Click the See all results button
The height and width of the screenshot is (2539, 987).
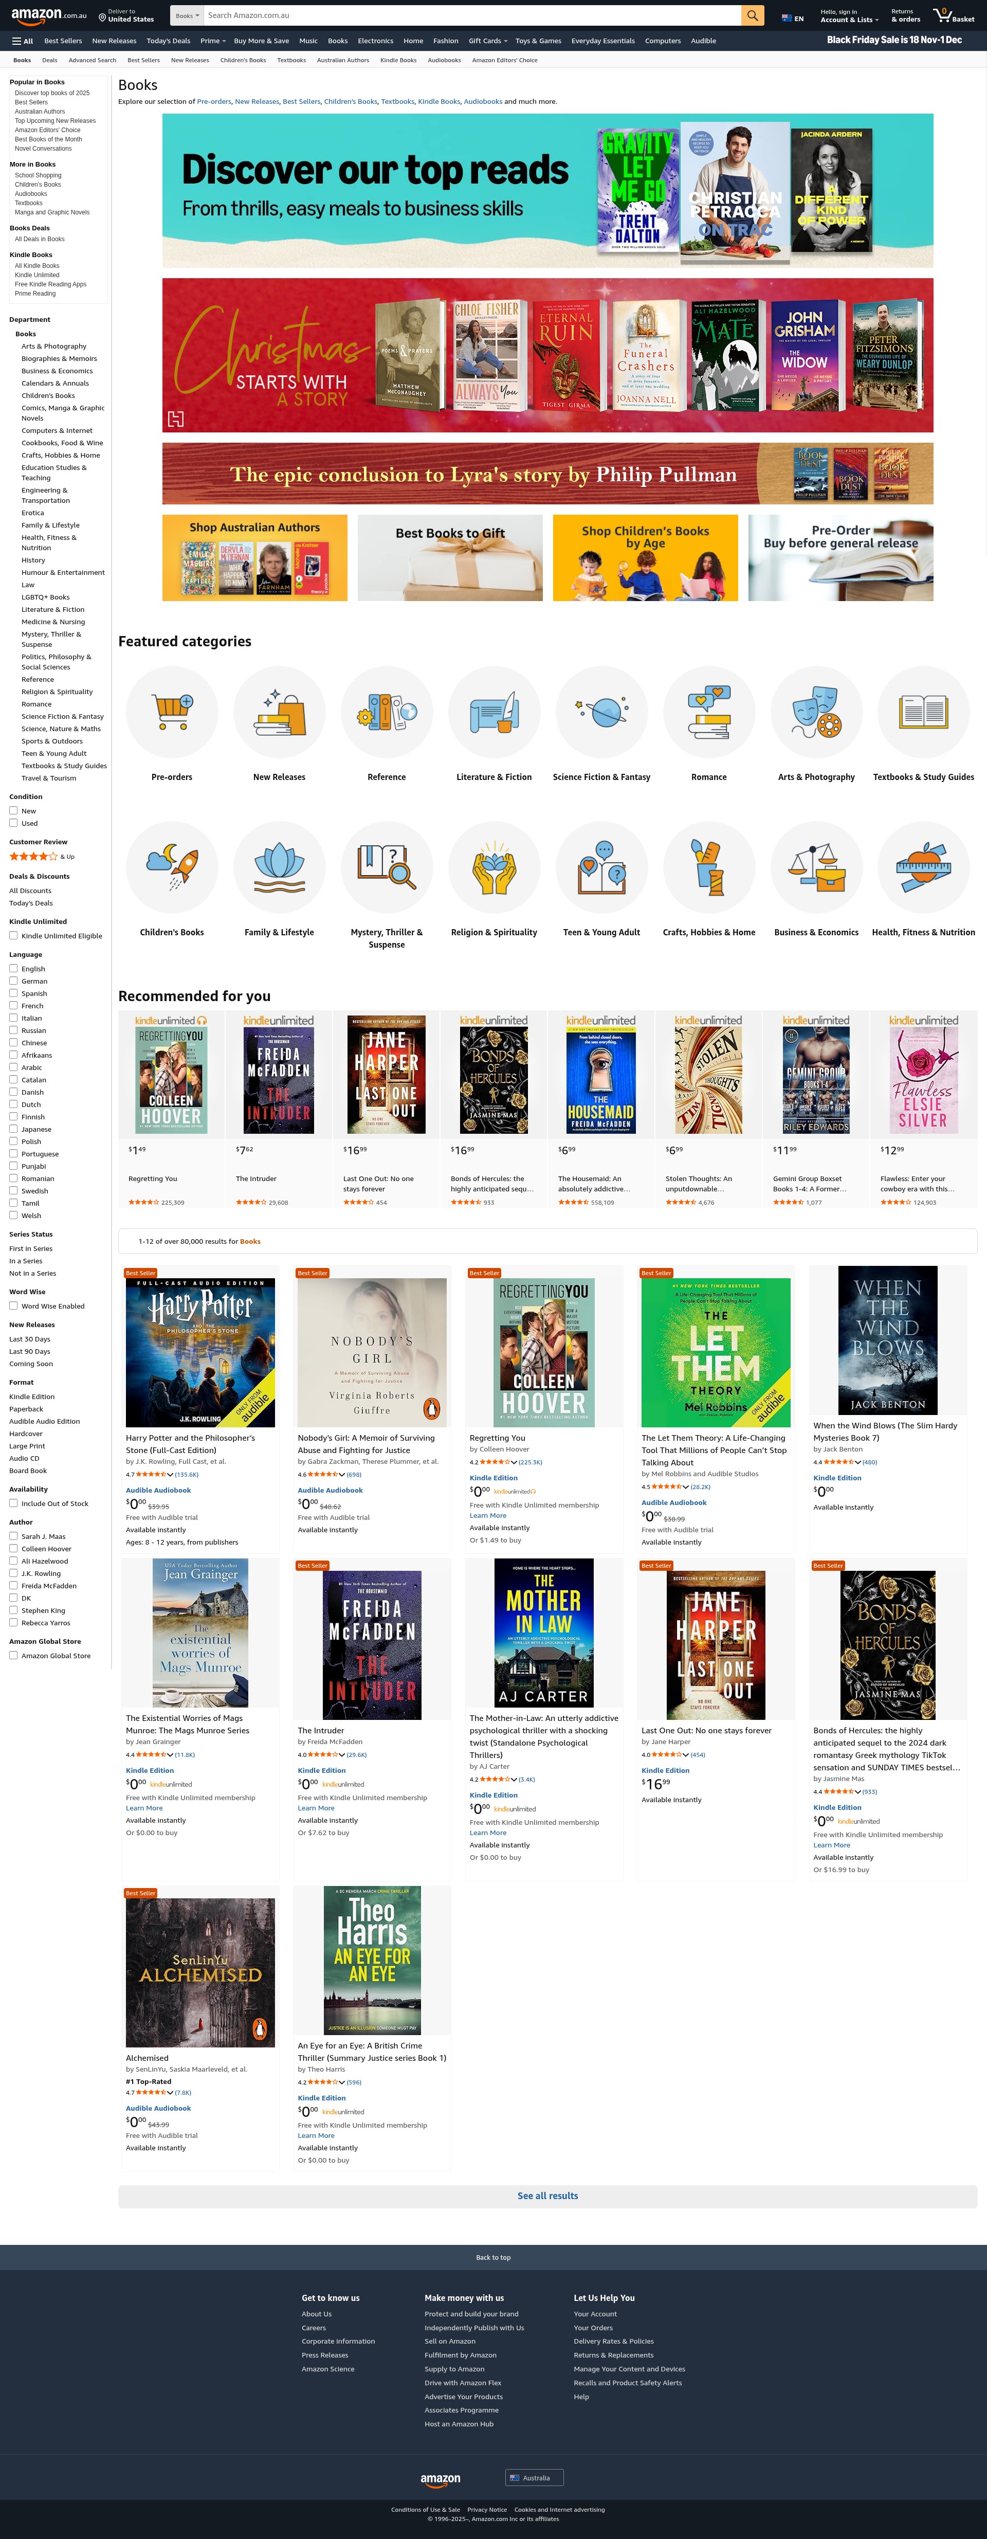pyautogui.click(x=547, y=2196)
